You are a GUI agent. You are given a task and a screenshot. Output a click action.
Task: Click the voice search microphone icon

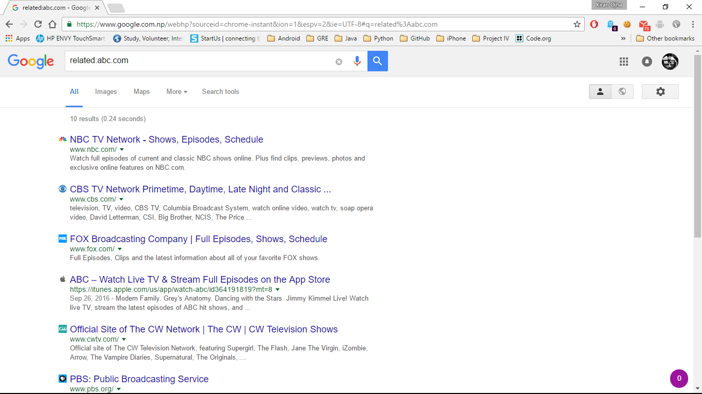click(357, 62)
